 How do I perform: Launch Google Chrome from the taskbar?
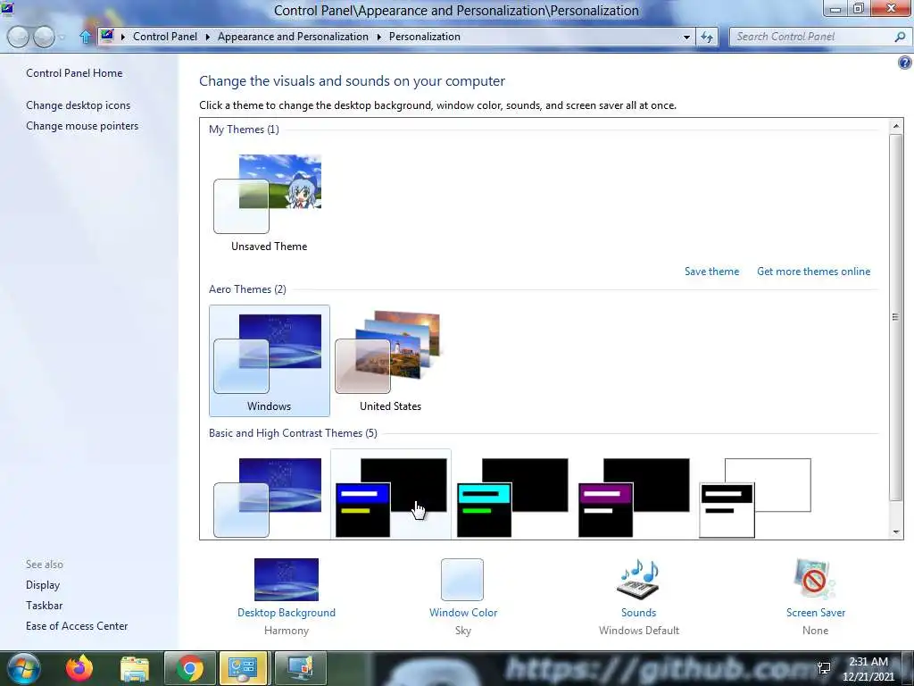190,668
